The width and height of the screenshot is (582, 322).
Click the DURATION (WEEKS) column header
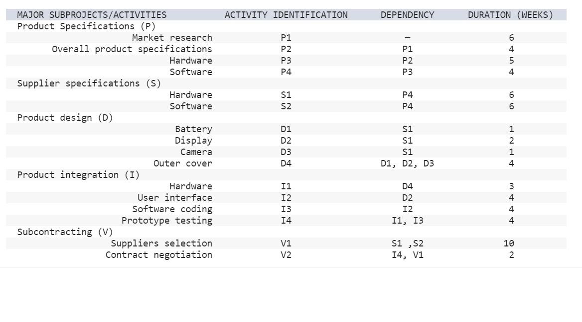click(510, 15)
